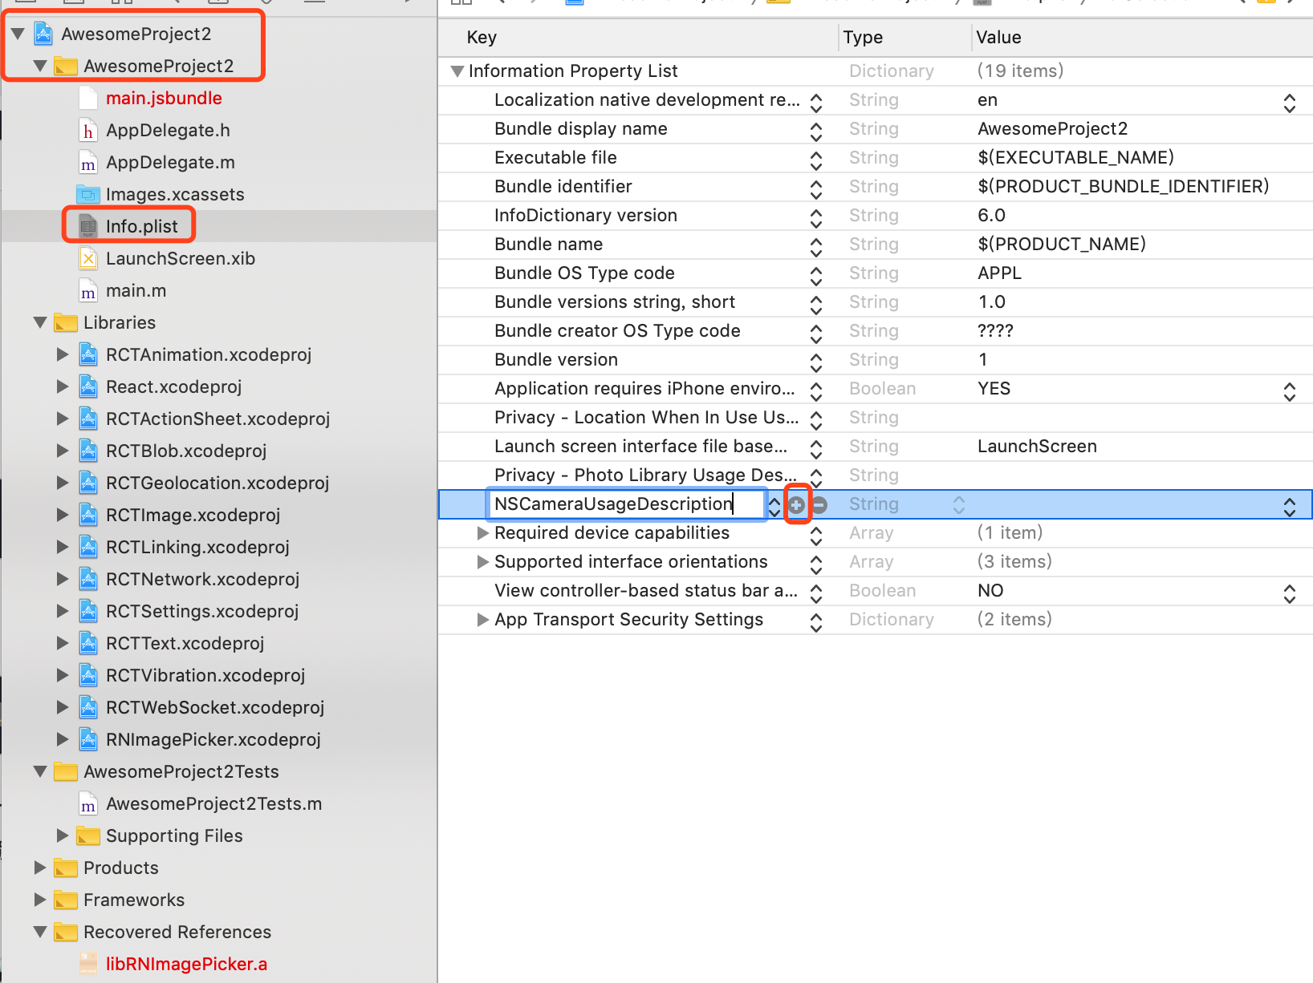Collapse the AwesomeProject2 root project
Viewport: 1313px width, 983px height.
18,34
